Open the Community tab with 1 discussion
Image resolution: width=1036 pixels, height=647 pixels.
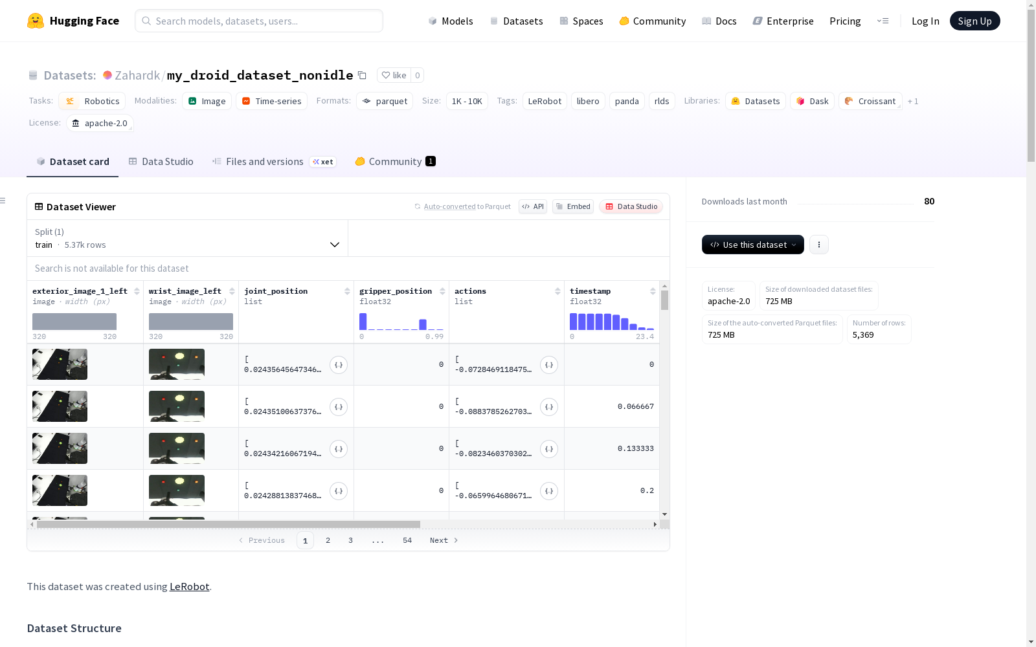click(x=395, y=162)
